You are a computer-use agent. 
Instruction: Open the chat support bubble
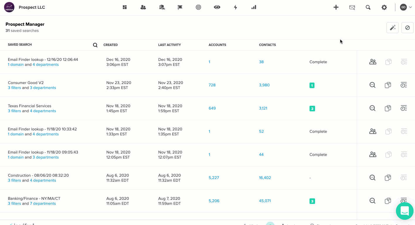[404, 211]
